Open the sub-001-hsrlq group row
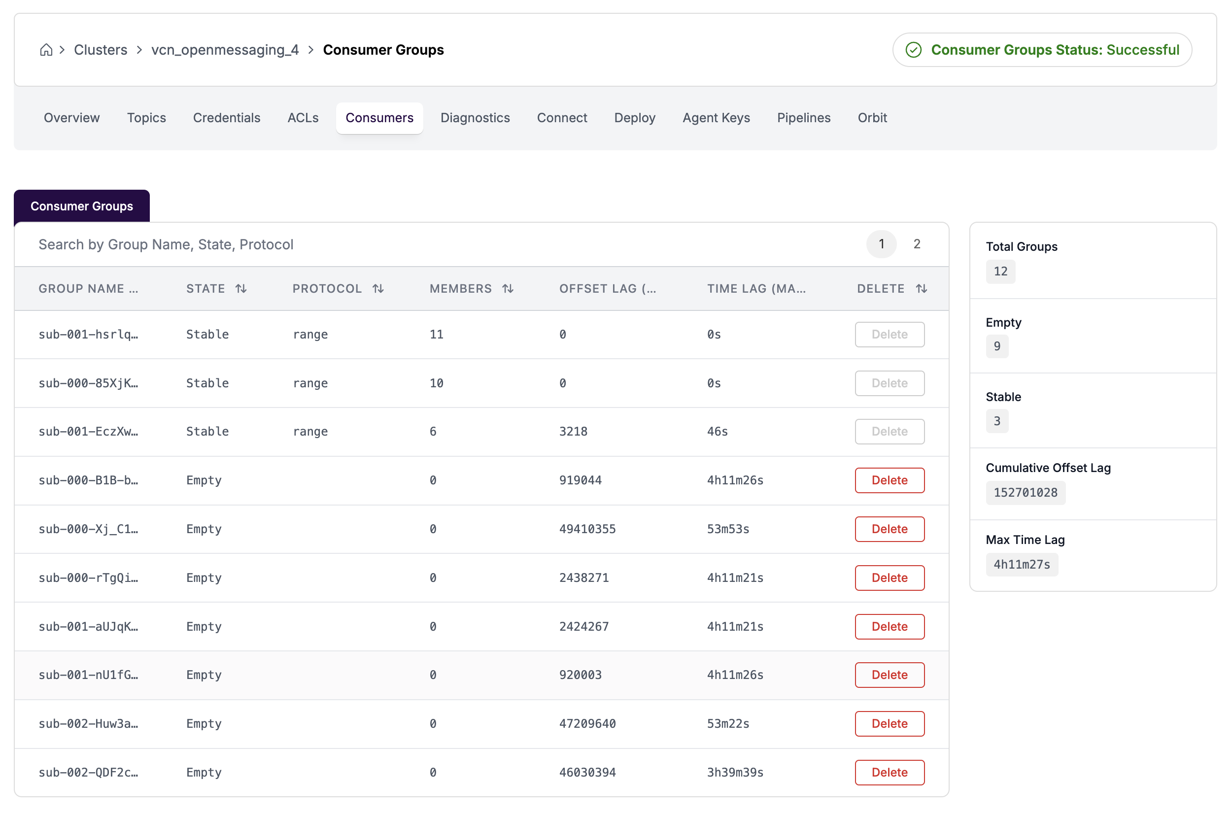The width and height of the screenshot is (1232, 814). coord(88,334)
